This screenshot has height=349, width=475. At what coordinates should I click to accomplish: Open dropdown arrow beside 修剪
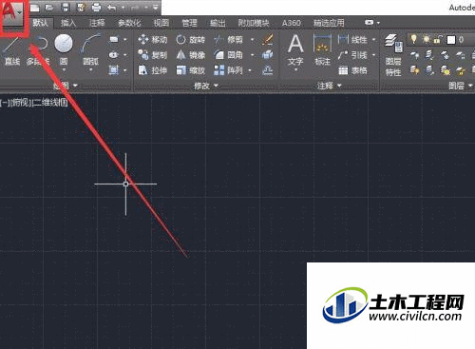253,40
